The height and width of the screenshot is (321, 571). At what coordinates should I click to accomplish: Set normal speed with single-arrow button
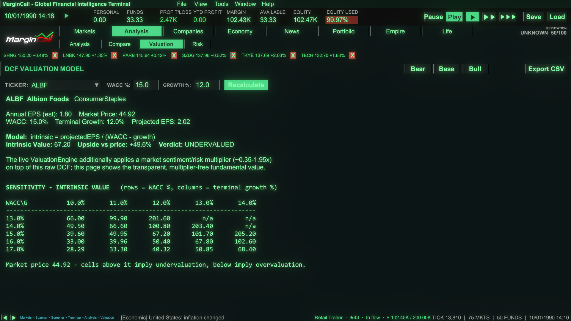473,17
